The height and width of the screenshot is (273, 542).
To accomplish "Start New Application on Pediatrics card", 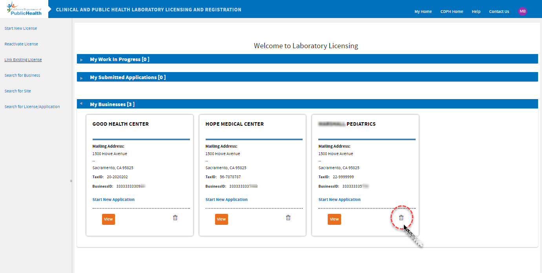I will [339, 200].
